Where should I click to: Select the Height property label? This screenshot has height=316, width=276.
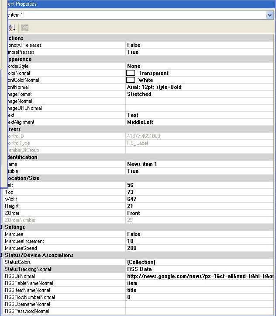pyautogui.click(x=12, y=206)
